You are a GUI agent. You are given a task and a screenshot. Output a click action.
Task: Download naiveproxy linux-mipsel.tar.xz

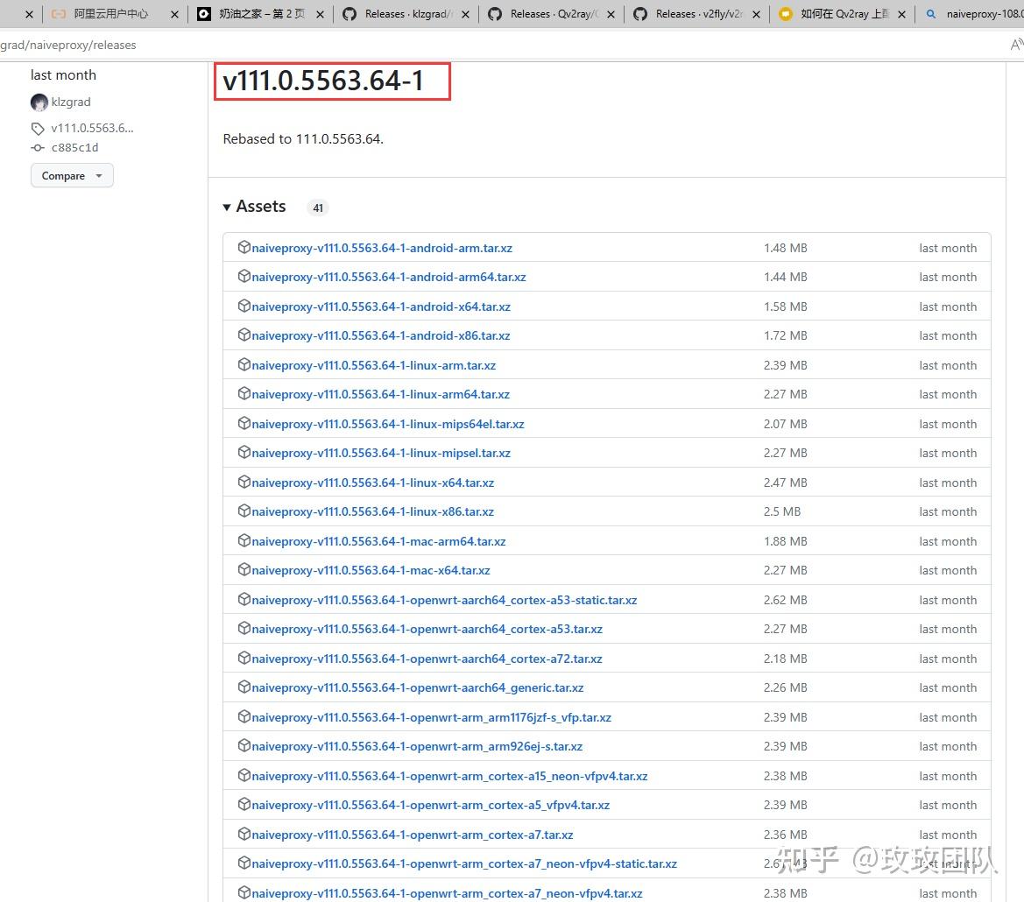tap(381, 453)
